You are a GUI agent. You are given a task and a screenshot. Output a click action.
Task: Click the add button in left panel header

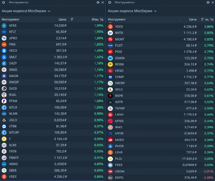(x=3, y=2)
